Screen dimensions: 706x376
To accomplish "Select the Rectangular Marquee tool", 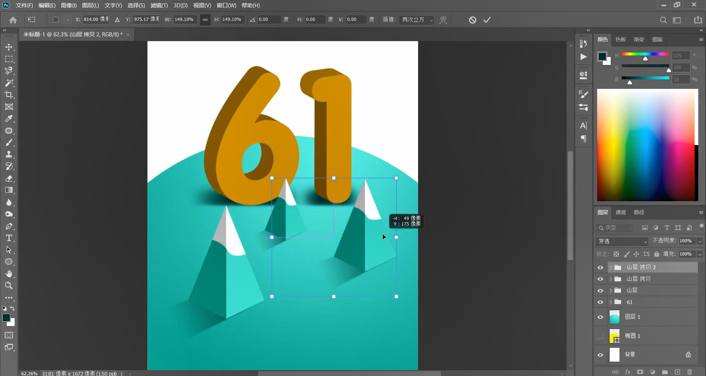I will (x=9, y=59).
